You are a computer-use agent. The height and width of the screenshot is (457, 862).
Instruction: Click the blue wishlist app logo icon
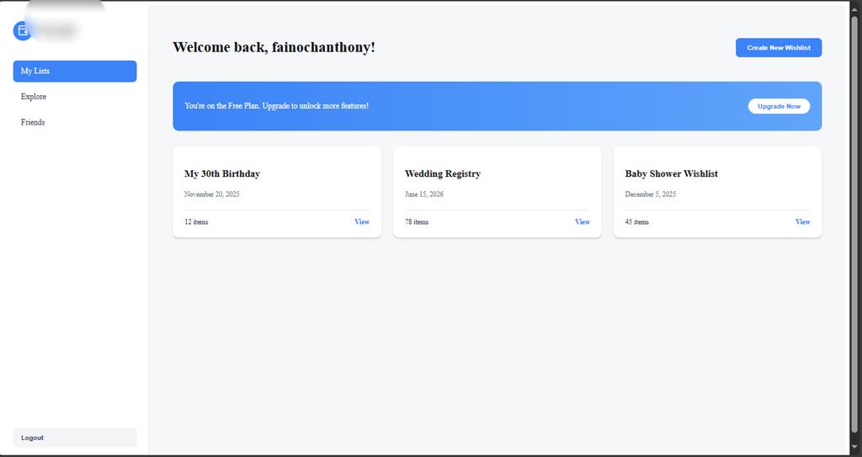(x=23, y=31)
